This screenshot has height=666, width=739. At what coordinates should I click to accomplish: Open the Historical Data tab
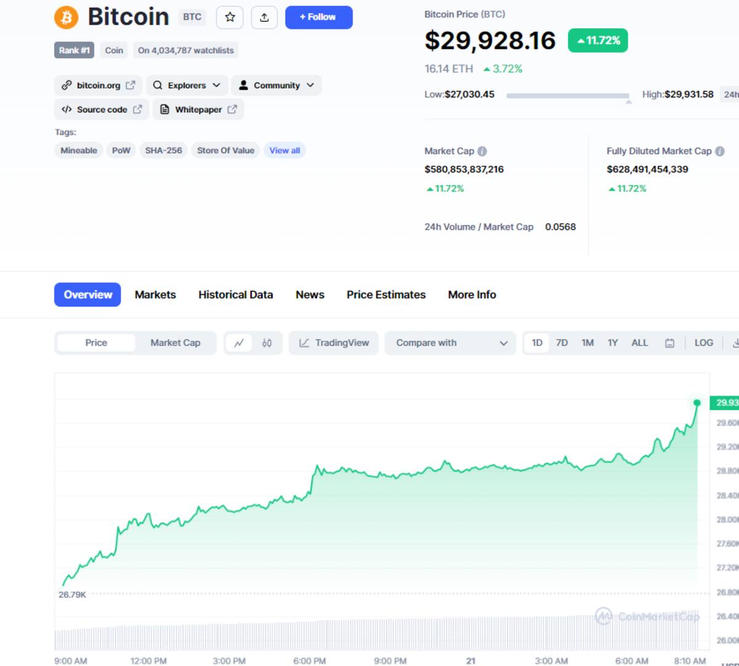coord(235,295)
